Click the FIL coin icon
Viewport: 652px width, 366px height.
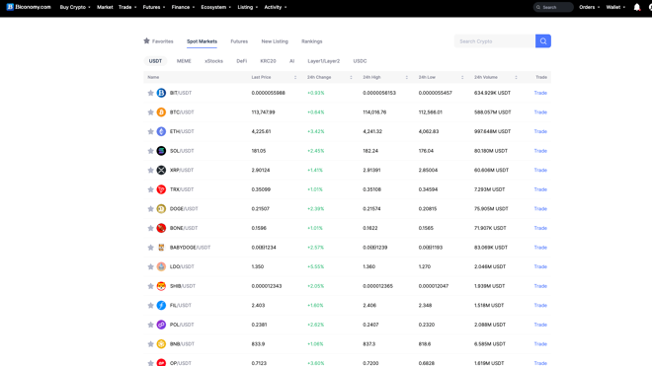coord(161,306)
